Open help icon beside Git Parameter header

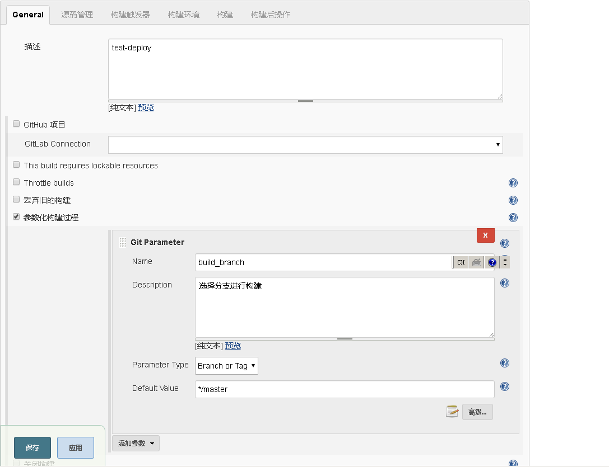click(x=505, y=243)
